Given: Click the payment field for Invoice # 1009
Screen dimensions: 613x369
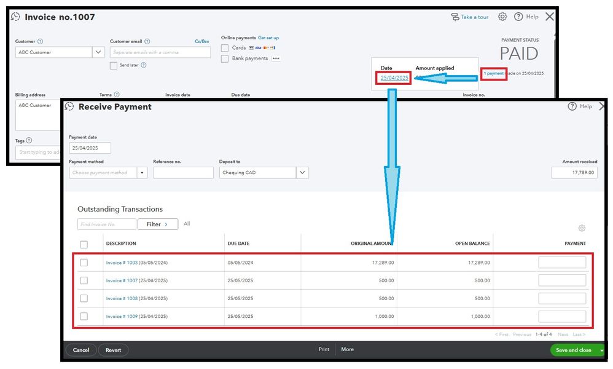Looking at the screenshot, I should [562, 316].
